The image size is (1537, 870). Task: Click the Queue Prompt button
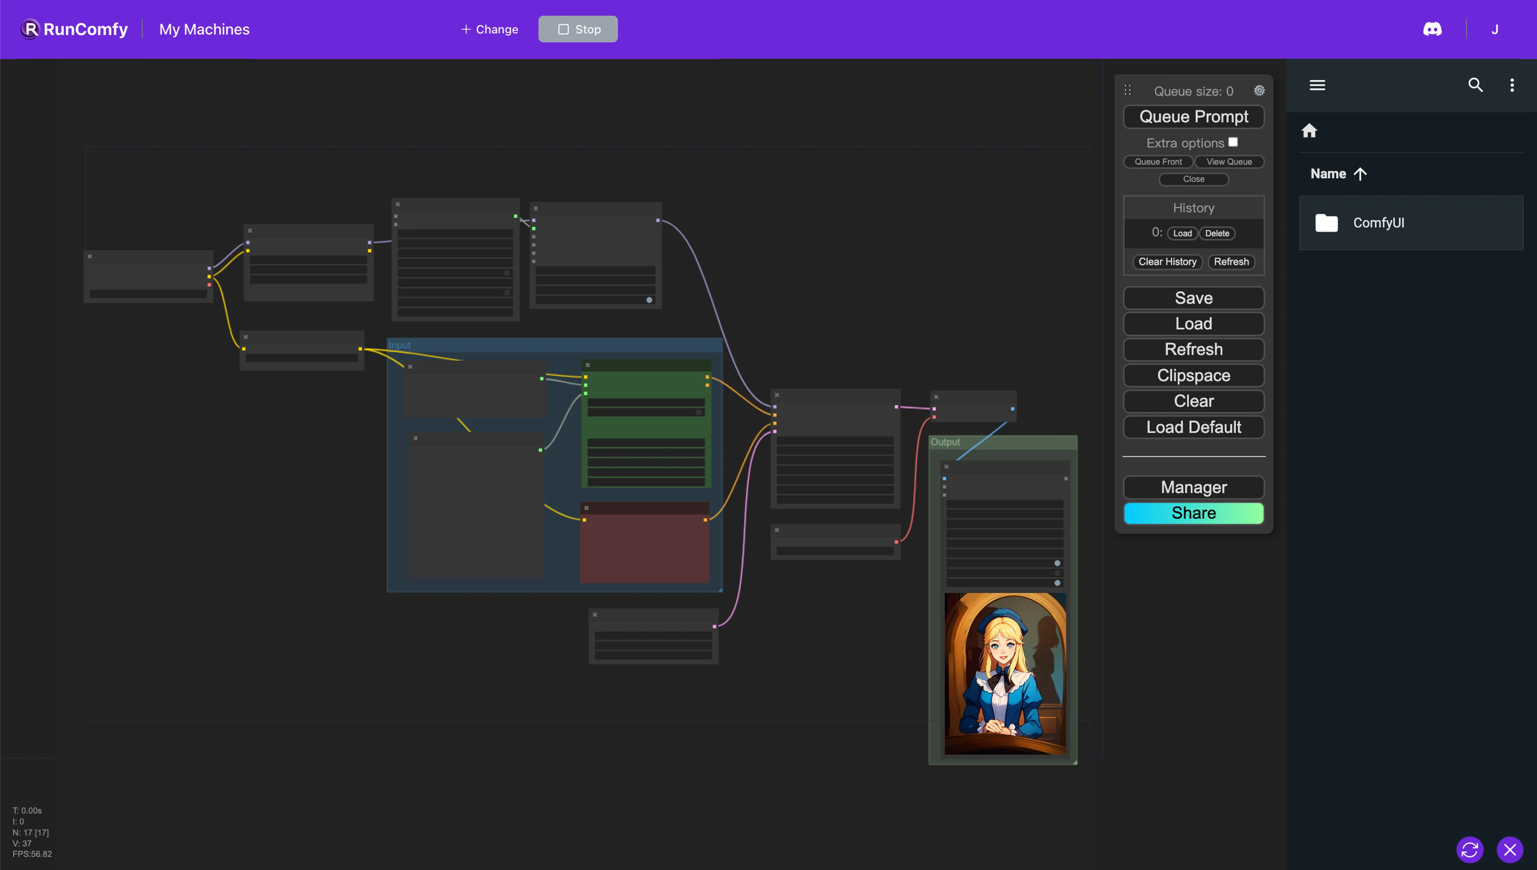pos(1194,116)
